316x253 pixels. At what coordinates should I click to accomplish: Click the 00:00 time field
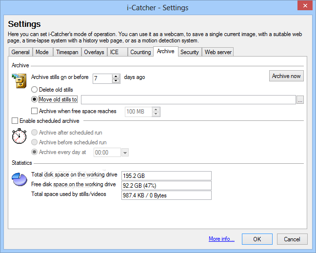pos(107,153)
